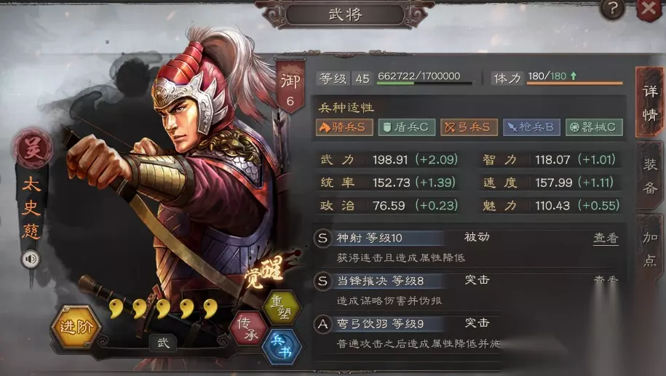Image resolution: width=666 pixels, height=376 pixels.
Task: Click the green stamina up arrow
Action: (574, 76)
